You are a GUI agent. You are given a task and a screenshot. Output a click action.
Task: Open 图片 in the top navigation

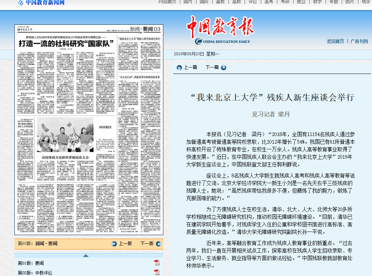click(350, 2)
